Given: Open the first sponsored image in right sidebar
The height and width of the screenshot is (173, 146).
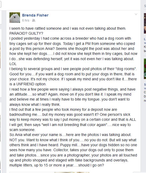Looking at the screenshot, I should 145,23.
